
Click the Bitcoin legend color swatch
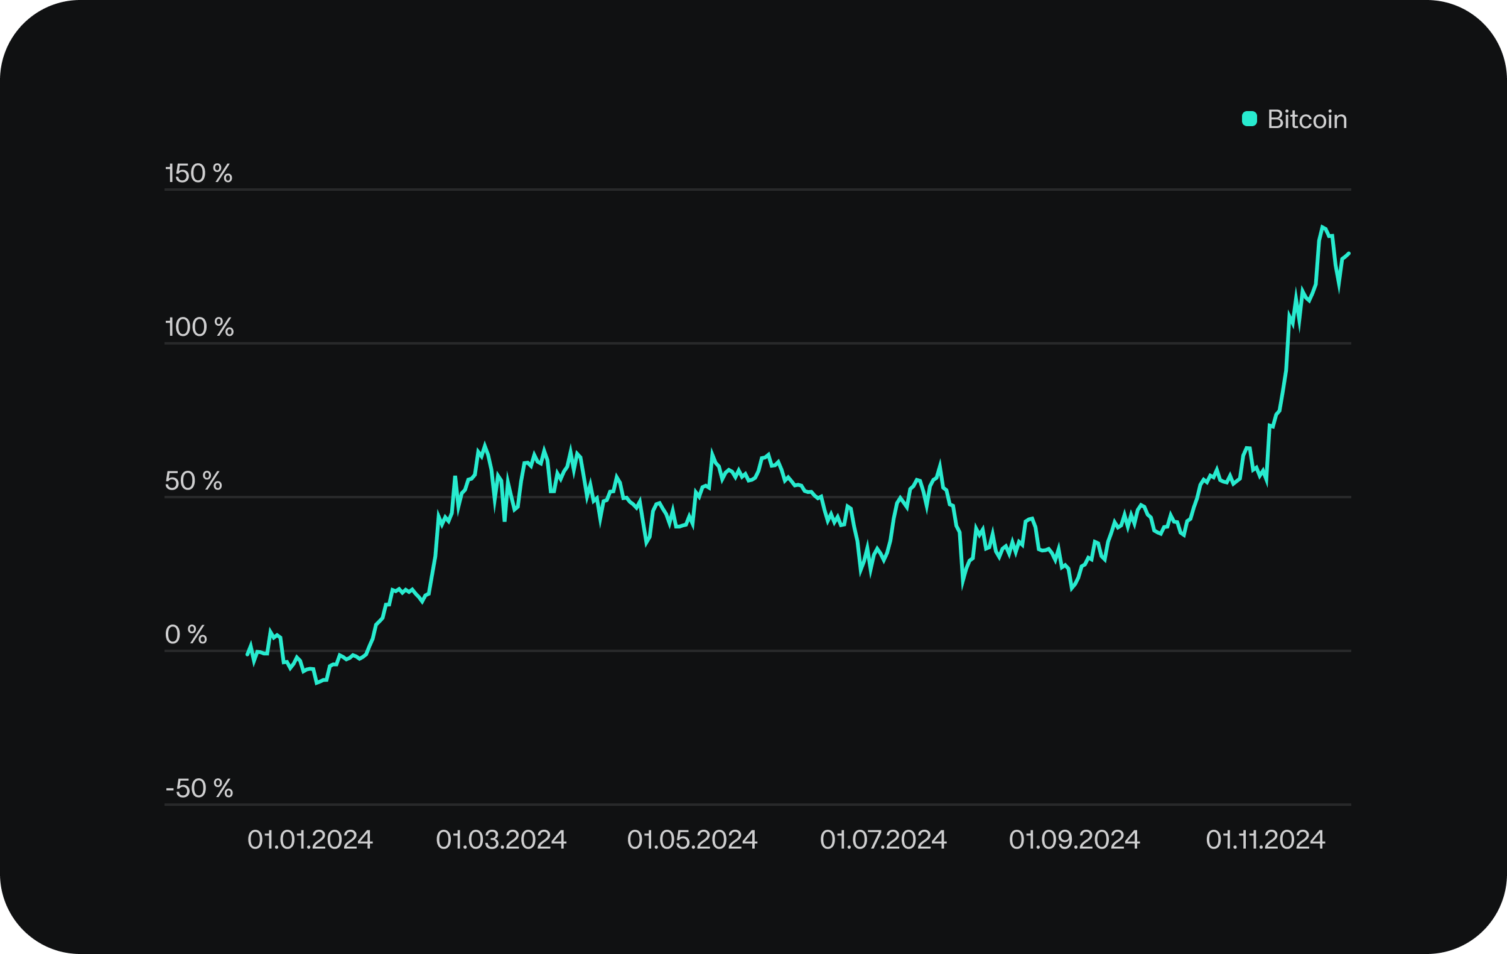tap(1249, 119)
